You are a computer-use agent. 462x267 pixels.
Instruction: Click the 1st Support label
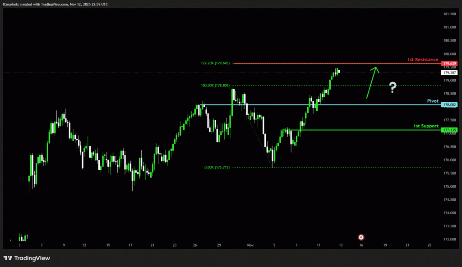click(425, 126)
